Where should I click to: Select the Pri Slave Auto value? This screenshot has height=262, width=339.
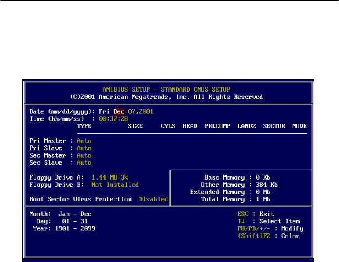84,148
